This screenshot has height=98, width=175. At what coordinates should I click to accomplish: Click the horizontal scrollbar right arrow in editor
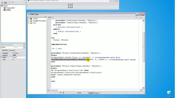pyautogui.click(x=141, y=90)
